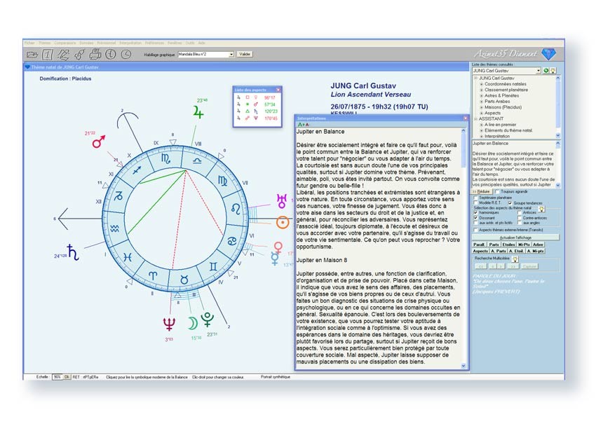The image size is (603, 426).
Task: Select the single chart "1" toolbar icon
Action: [46, 54]
